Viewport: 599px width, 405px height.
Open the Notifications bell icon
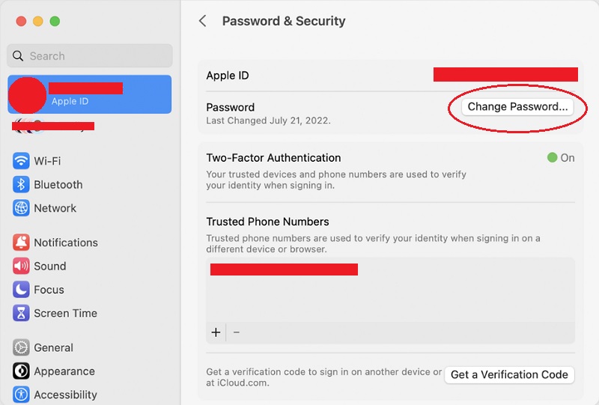click(x=21, y=243)
